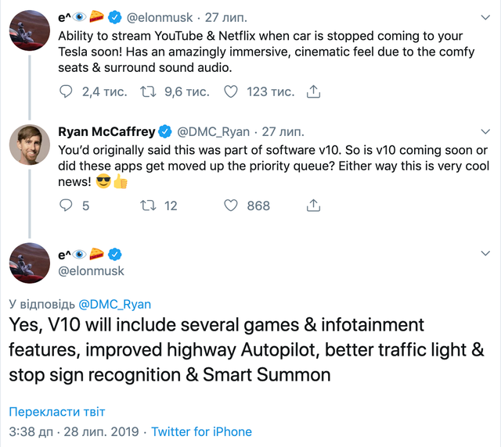Open options chevron on Elon's reply tweet
This screenshot has height=447, width=501.
[482, 254]
